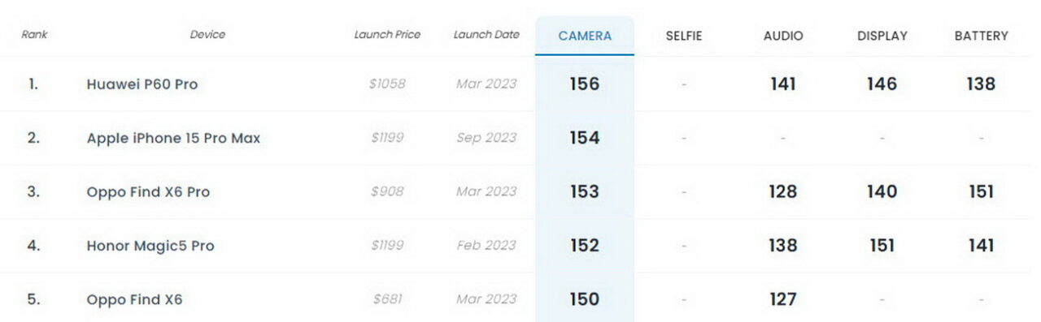Click iPhone 15 Pro Max camera score 154

click(584, 138)
